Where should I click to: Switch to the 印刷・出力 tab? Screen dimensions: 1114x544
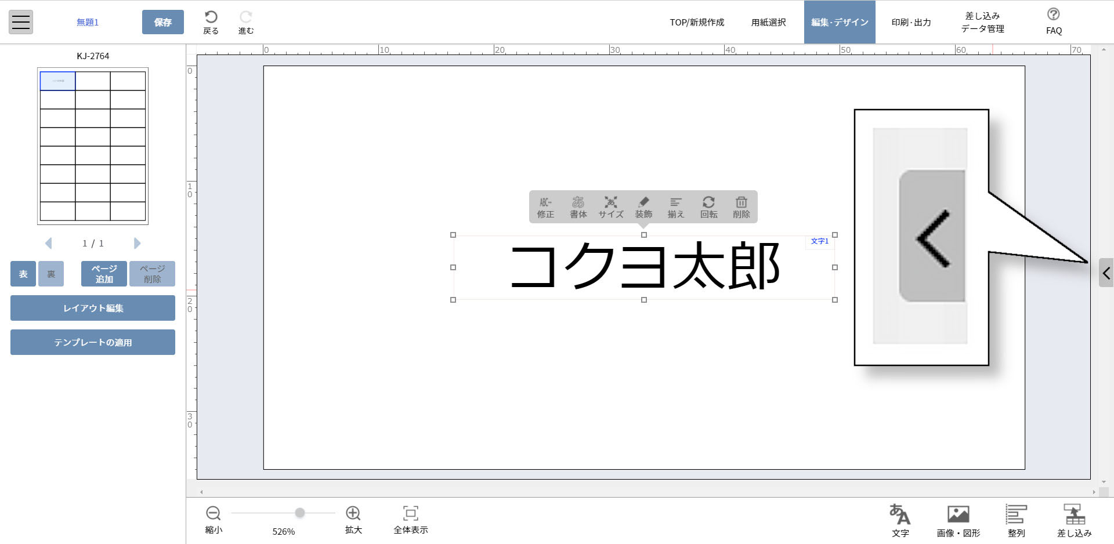tap(910, 22)
